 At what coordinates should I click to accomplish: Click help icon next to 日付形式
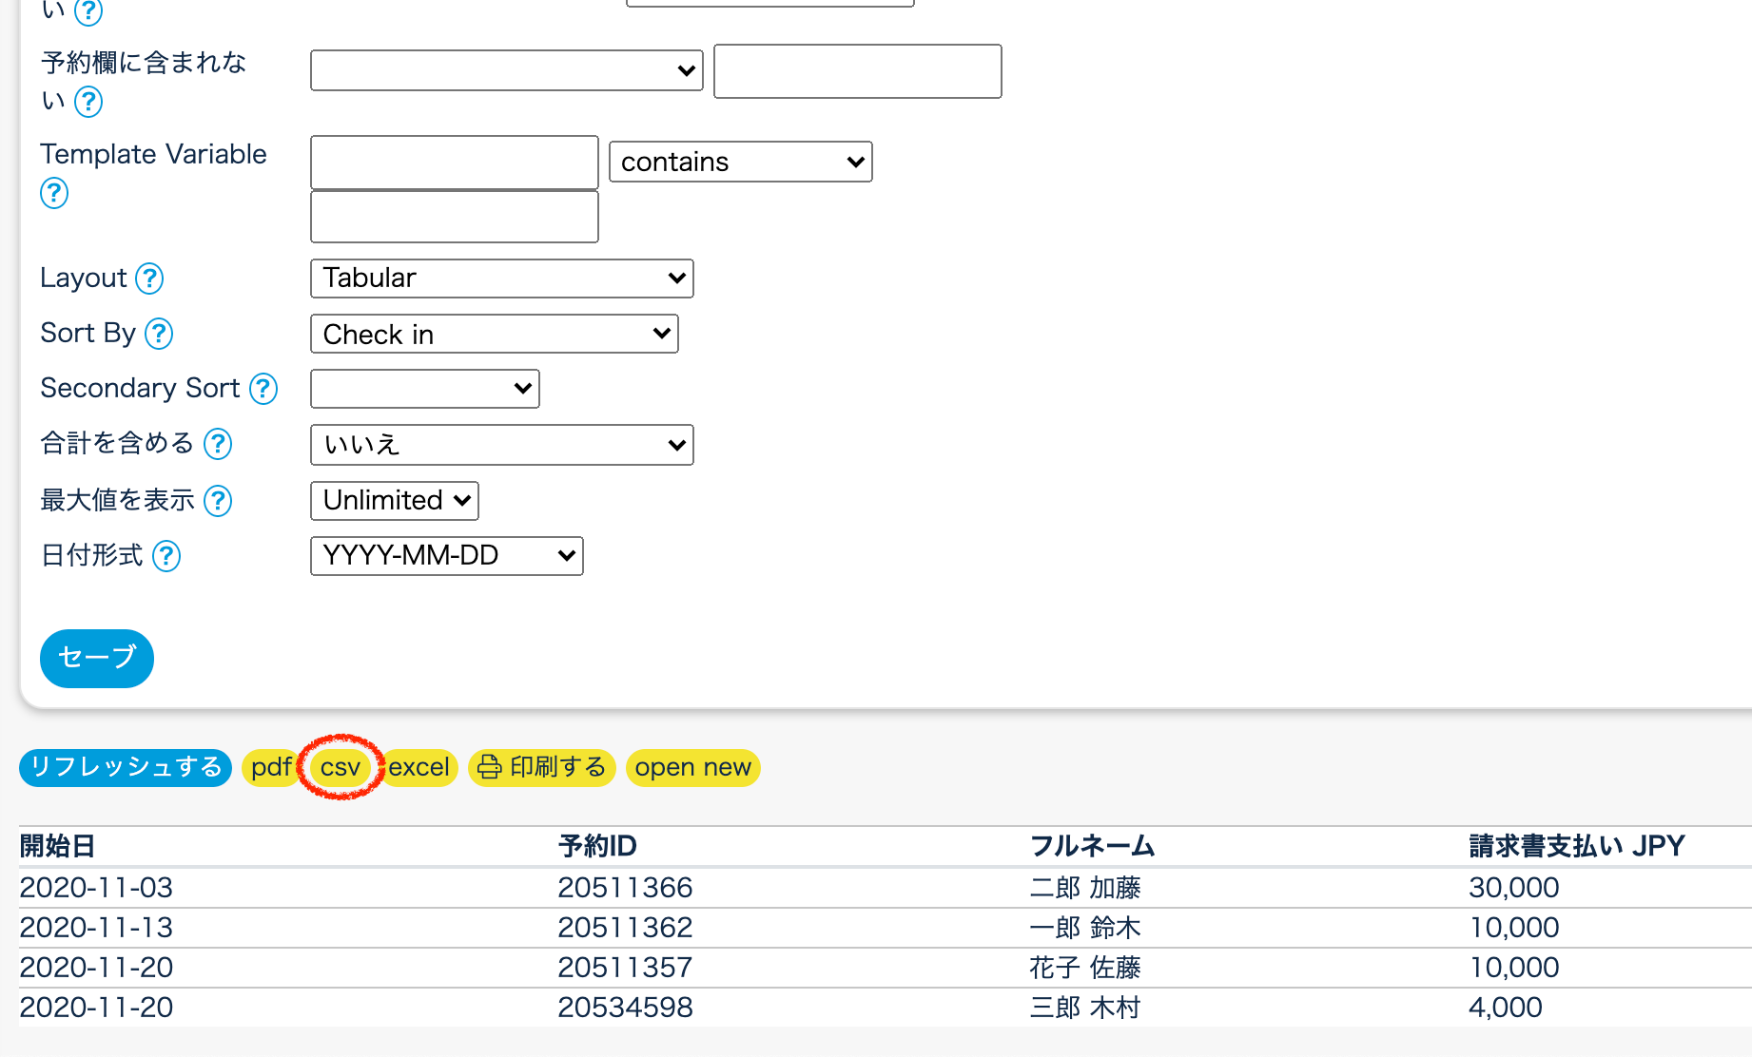[166, 556]
